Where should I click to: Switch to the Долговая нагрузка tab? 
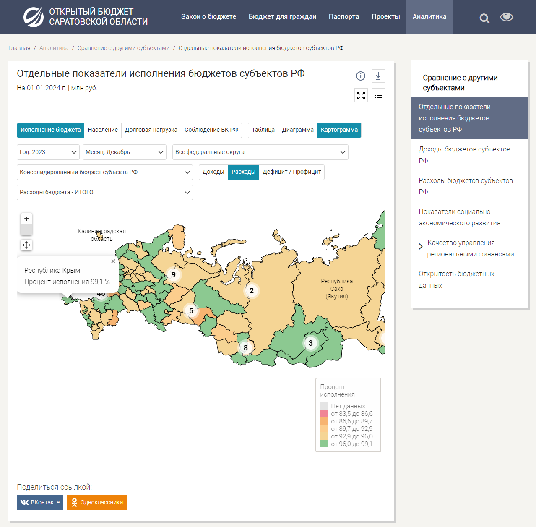[x=151, y=130]
